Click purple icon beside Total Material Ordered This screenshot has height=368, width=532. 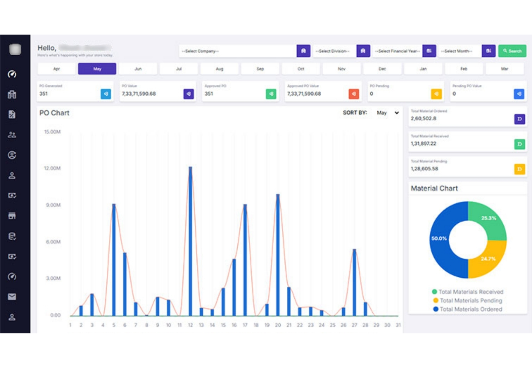point(519,119)
